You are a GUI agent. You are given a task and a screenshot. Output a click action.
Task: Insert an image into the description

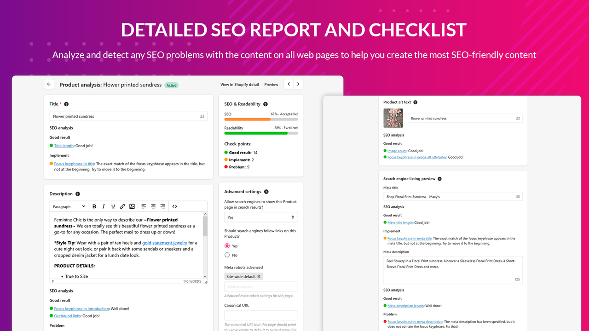click(133, 206)
